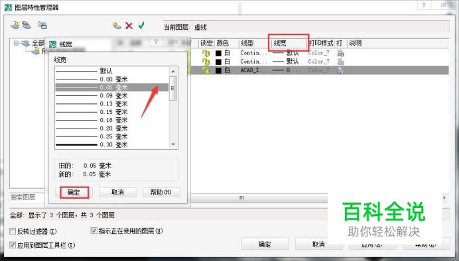
Task: Click lock icon in ACAD_I linetype row
Action: tap(206, 70)
